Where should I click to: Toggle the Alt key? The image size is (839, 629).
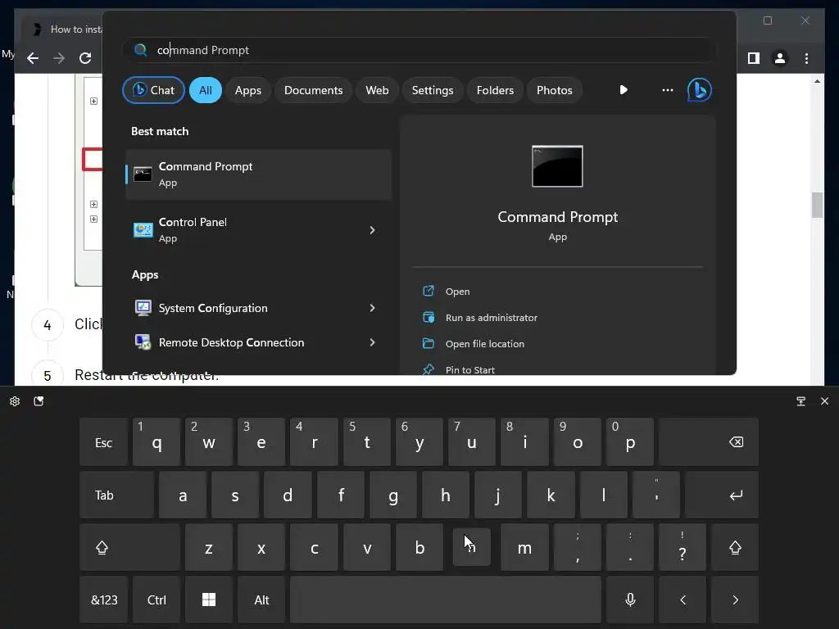pyautogui.click(x=261, y=600)
